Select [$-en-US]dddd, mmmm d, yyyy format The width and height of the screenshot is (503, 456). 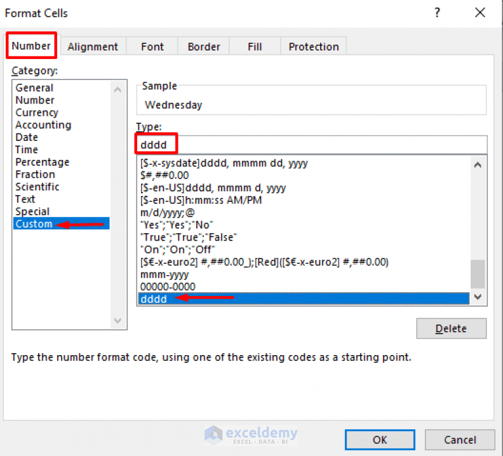point(304,188)
